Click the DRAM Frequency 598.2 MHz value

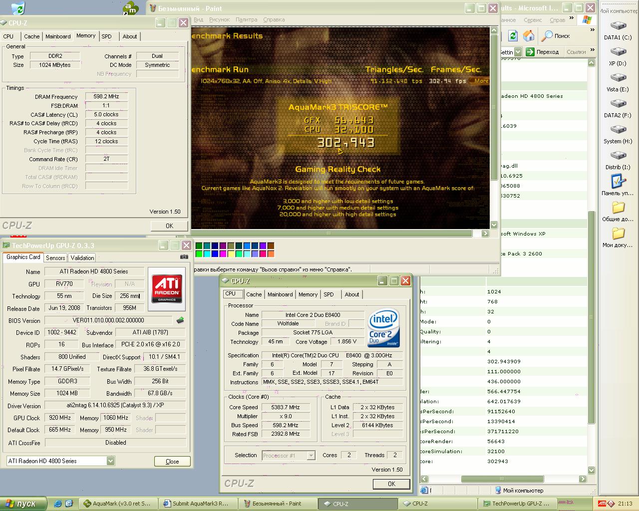click(x=106, y=96)
